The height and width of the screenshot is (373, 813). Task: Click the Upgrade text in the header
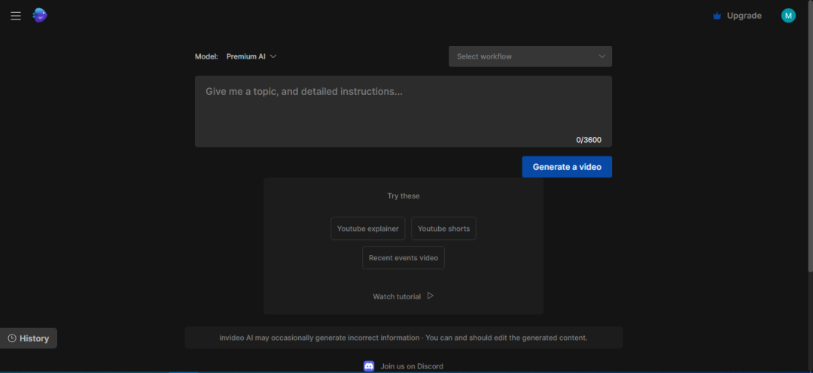[x=744, y=16]
